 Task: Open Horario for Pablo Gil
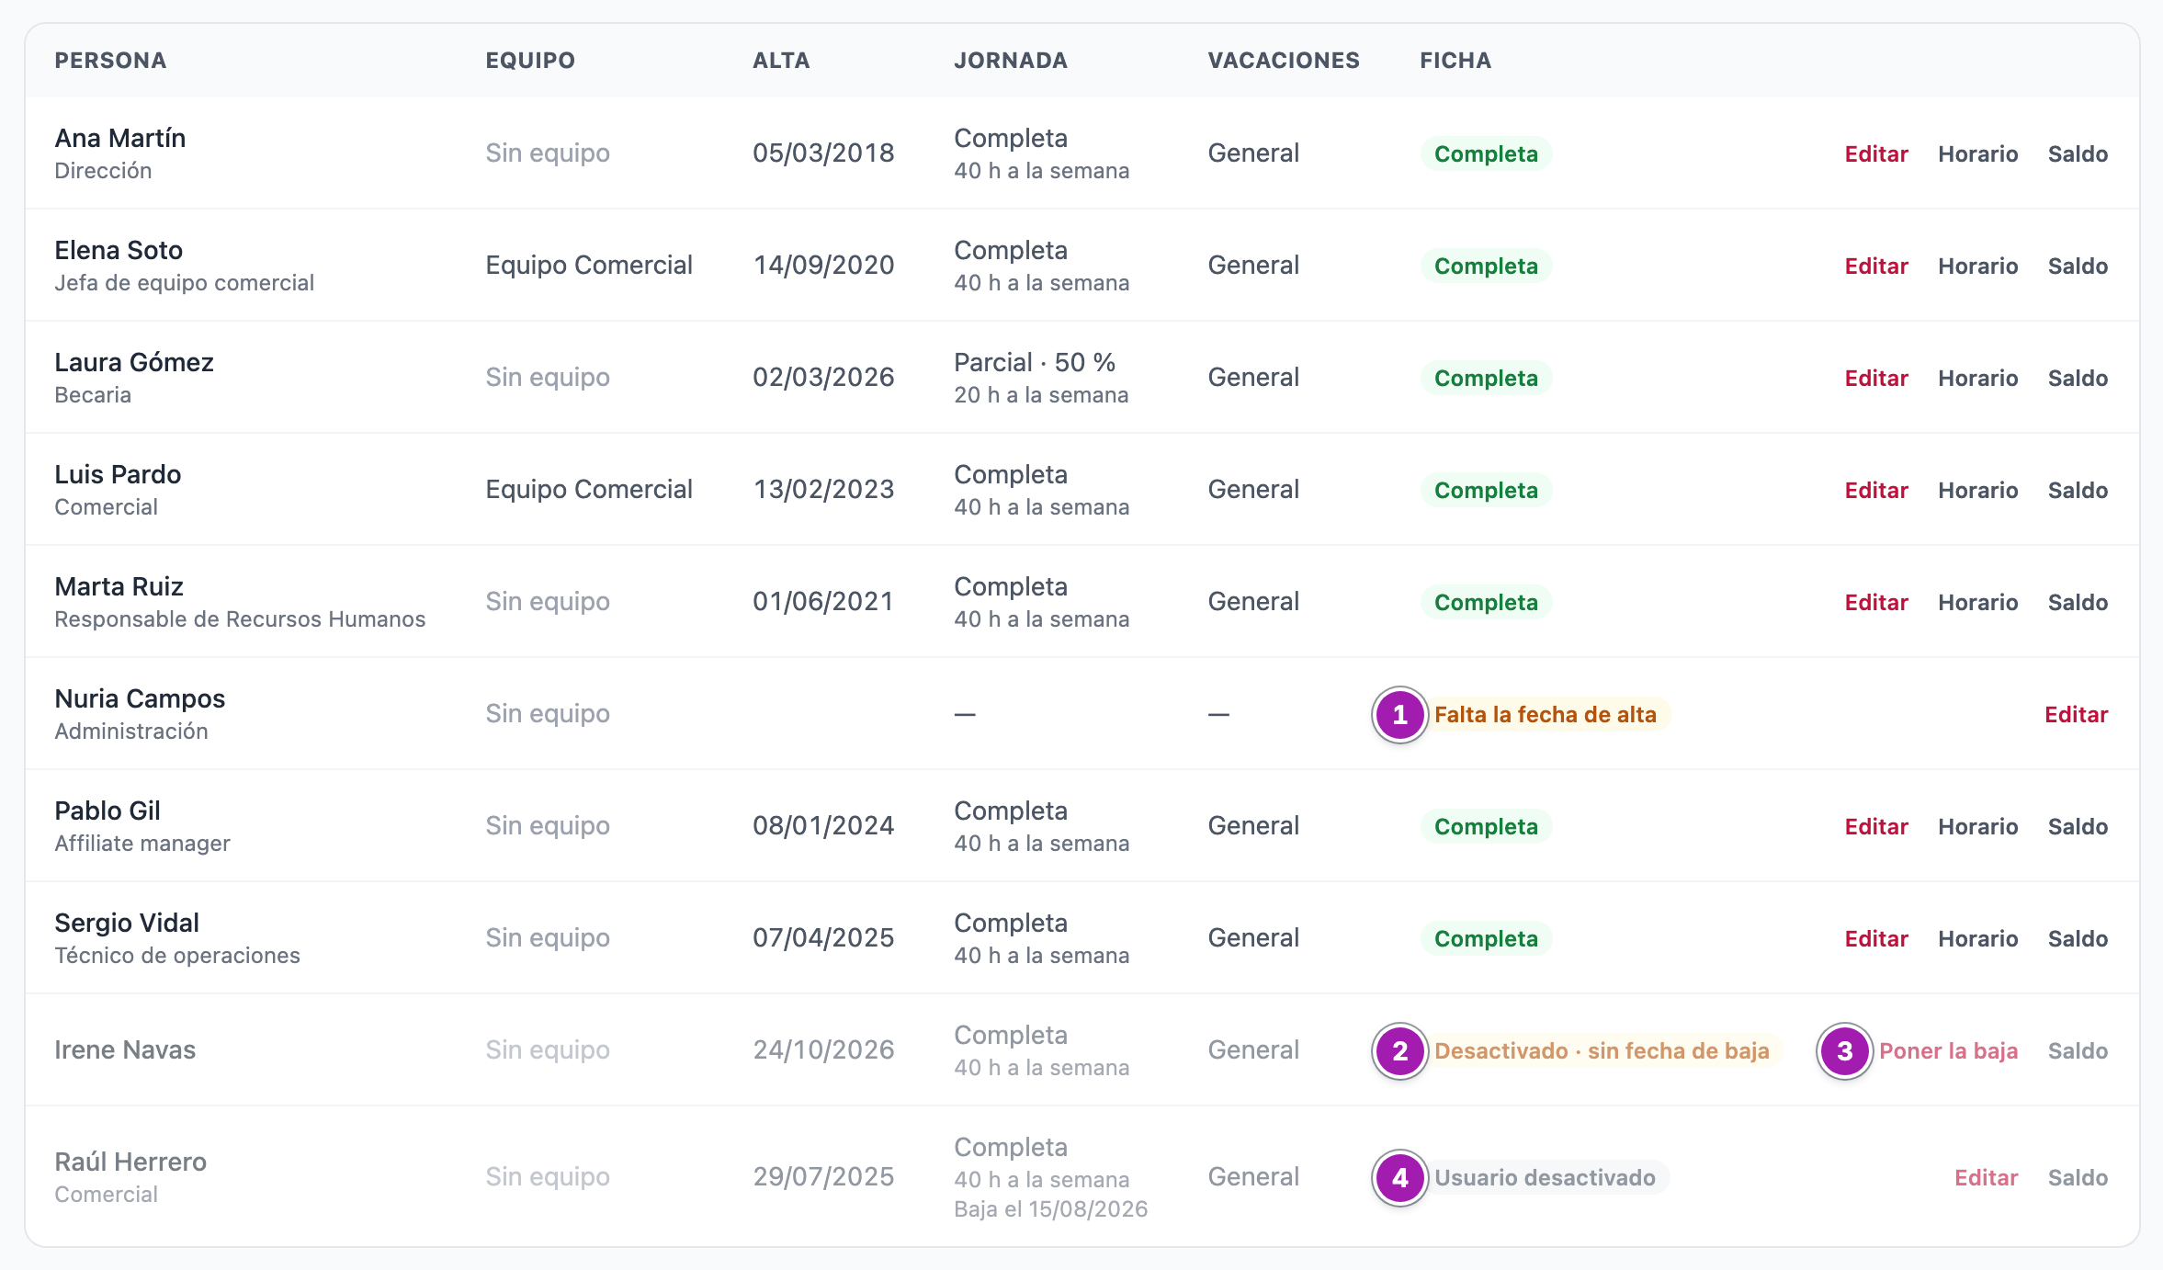point(1977,826)
